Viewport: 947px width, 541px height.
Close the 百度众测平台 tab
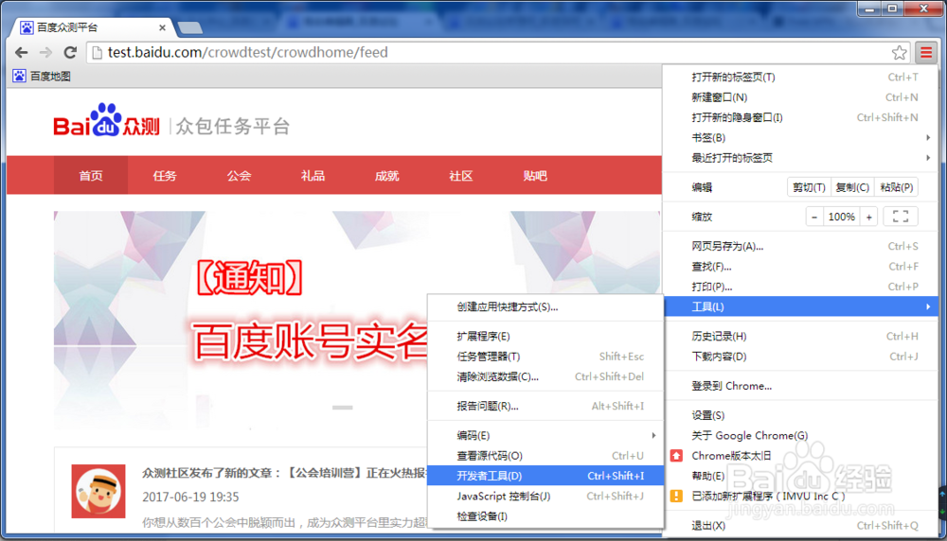[x=162, y=27]
